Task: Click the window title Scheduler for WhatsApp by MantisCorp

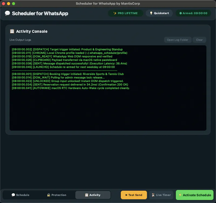Action: click(108, 4)
